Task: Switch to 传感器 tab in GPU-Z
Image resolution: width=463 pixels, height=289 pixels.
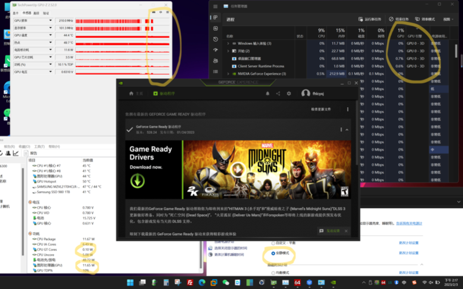Action: tap(26, 13)
